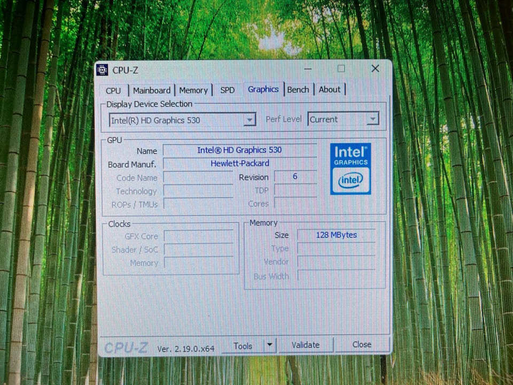Image resolution: width=513 pixels, height=385 pixels.
Task: Click the empty GFX Core clock field
Action: point(199,236)
